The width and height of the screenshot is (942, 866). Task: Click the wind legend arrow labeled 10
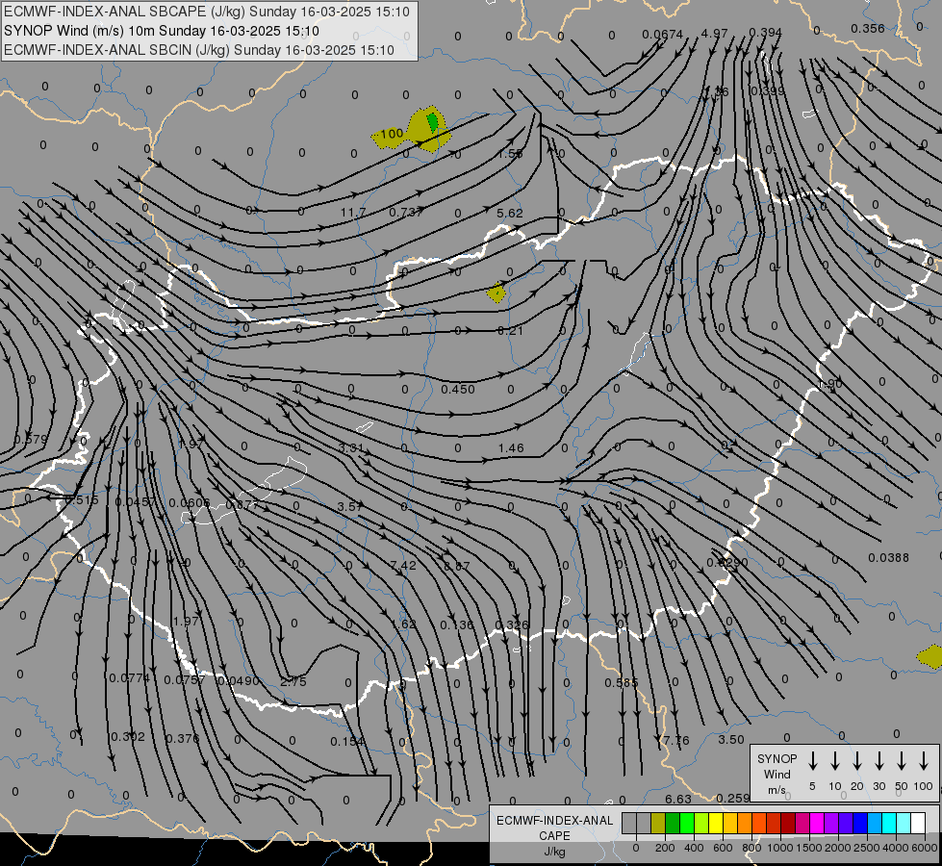(834, 761)
